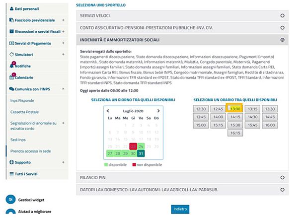
Task: Open Notifiche bell icon with badge
Action: [12, 65]
